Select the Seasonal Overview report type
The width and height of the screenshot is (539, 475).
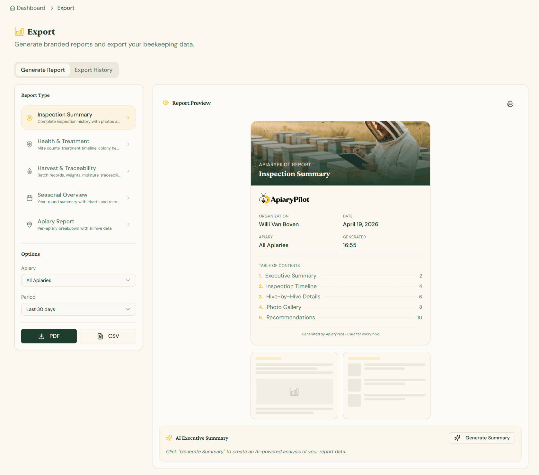coord(79,198)
